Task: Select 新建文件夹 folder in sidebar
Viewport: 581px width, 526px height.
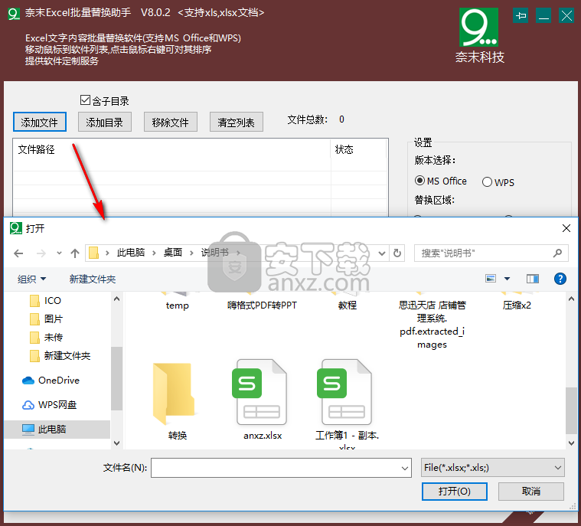Action: pos(60,356)
